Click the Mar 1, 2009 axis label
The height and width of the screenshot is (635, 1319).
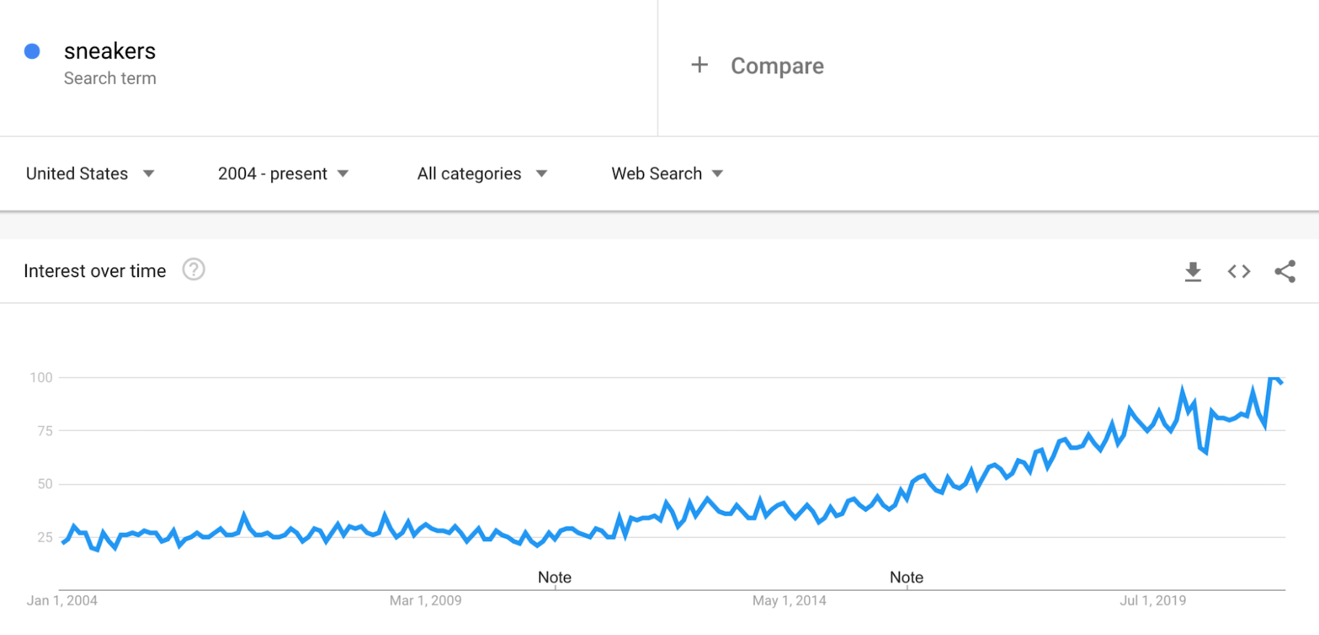click(425, 600)
